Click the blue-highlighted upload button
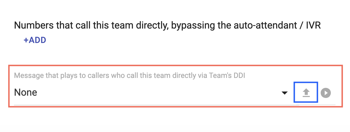 [x=306, y=93]
